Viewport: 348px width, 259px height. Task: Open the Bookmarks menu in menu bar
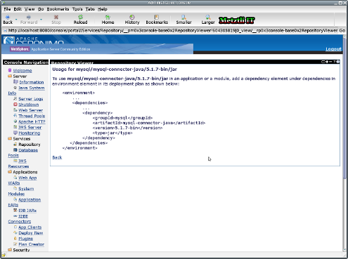pyautogui.click(x=58, y=9)
